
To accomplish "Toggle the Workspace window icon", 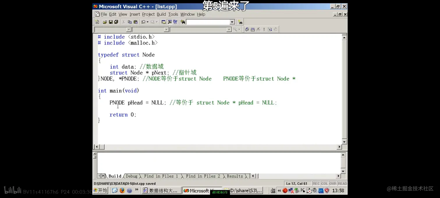I will coord(164,22).
